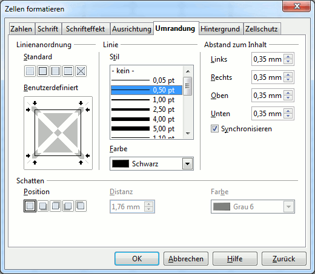315x274 pixels.
Task: Confirm with the OK button
Action: (137, 259)
